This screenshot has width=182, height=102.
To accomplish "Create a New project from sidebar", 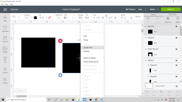I will pyautogui.click(x=5, y=19).
